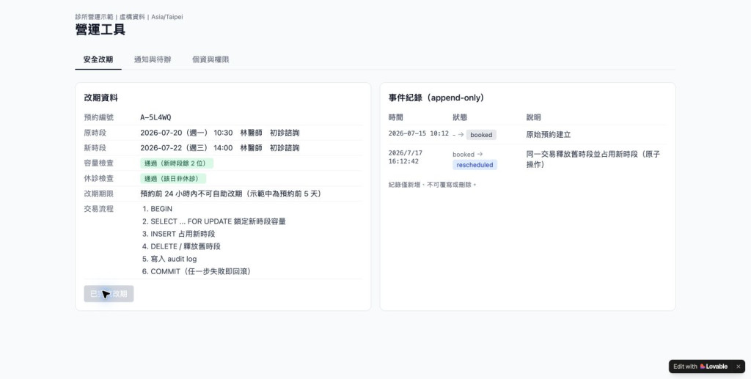The height and width of the screenshot is (379, 751).
Task: Click the greyed-out 改期 button
Action: pos(109,294)
